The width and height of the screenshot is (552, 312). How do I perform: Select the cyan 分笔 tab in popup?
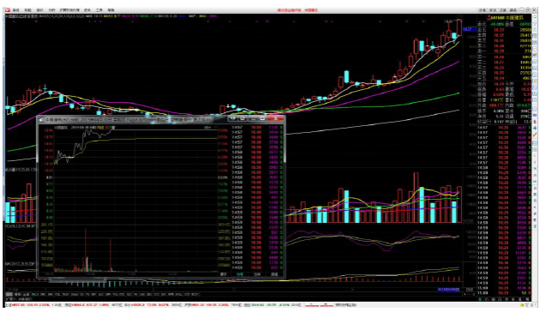pyautogui.click(x=240, y=274)
